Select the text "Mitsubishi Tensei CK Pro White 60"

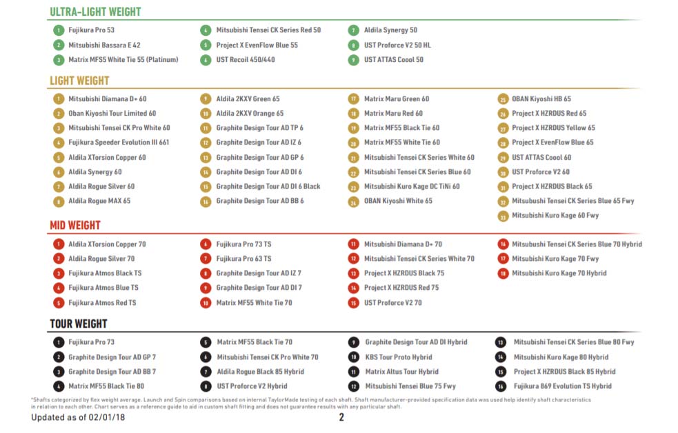click(119, 128)
